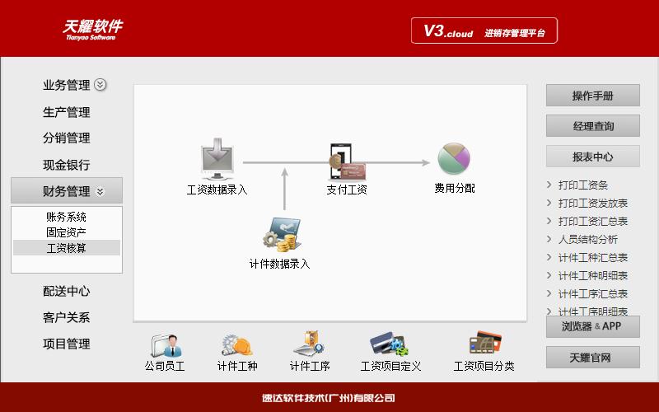
Task: Open the 打印工资条 report link
Action: (583, 185)
